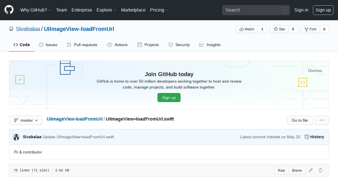The image size is (338, 177).
Task: Open the commit message Update UIImageView+loadFromUrl.swift
Action: (x=78, y=137)
